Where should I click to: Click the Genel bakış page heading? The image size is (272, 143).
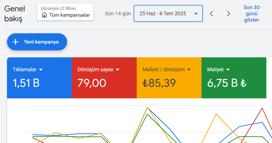coord(15,14)
